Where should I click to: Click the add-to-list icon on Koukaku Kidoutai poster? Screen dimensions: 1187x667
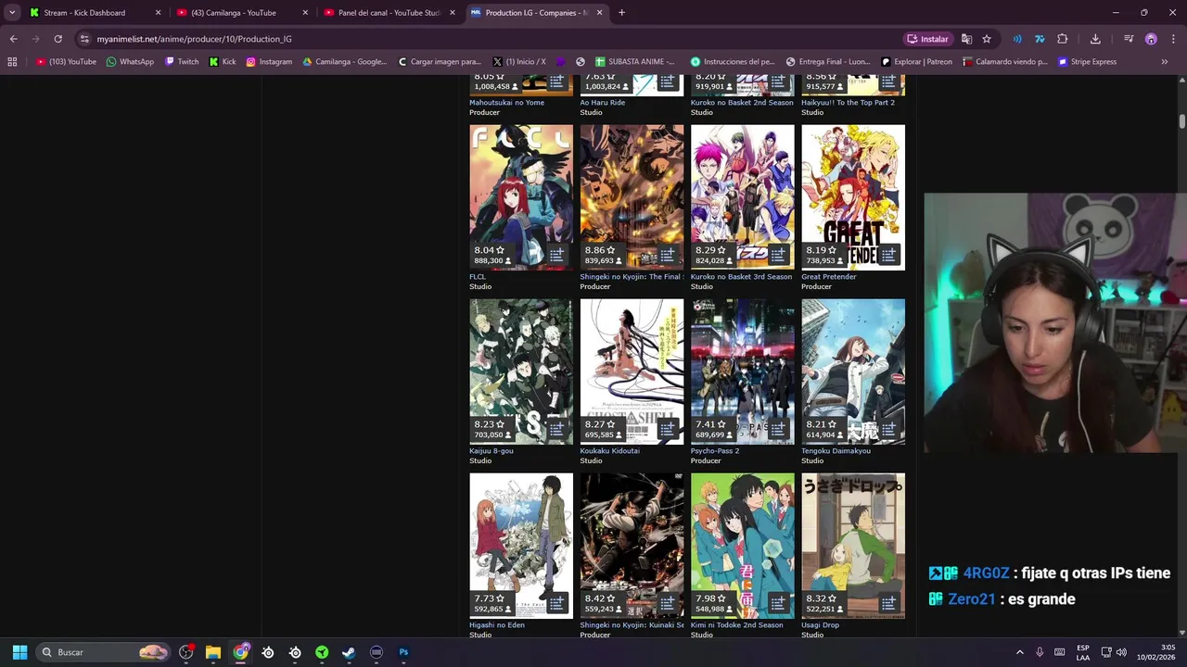667,429
